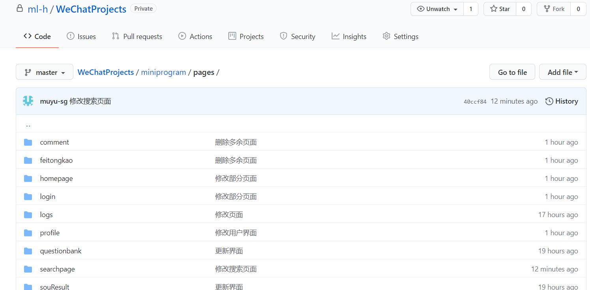590x290 pixels.
Task: Open the login folder
Action: [48, 197]
